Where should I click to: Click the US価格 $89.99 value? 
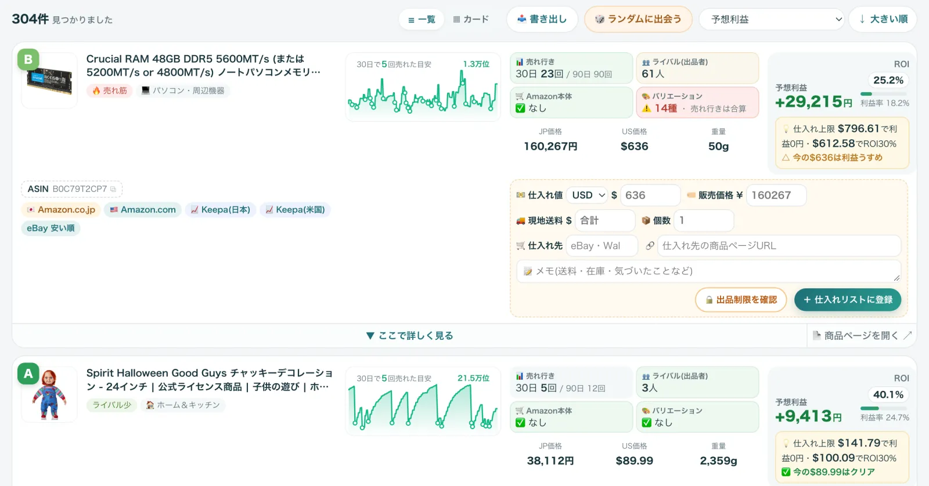(635, 460)
